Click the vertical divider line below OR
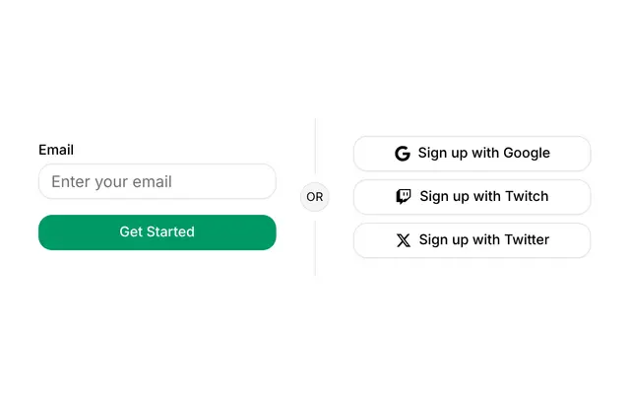The width and height of the screenshot is (630, 394). [x=315, y=248]
